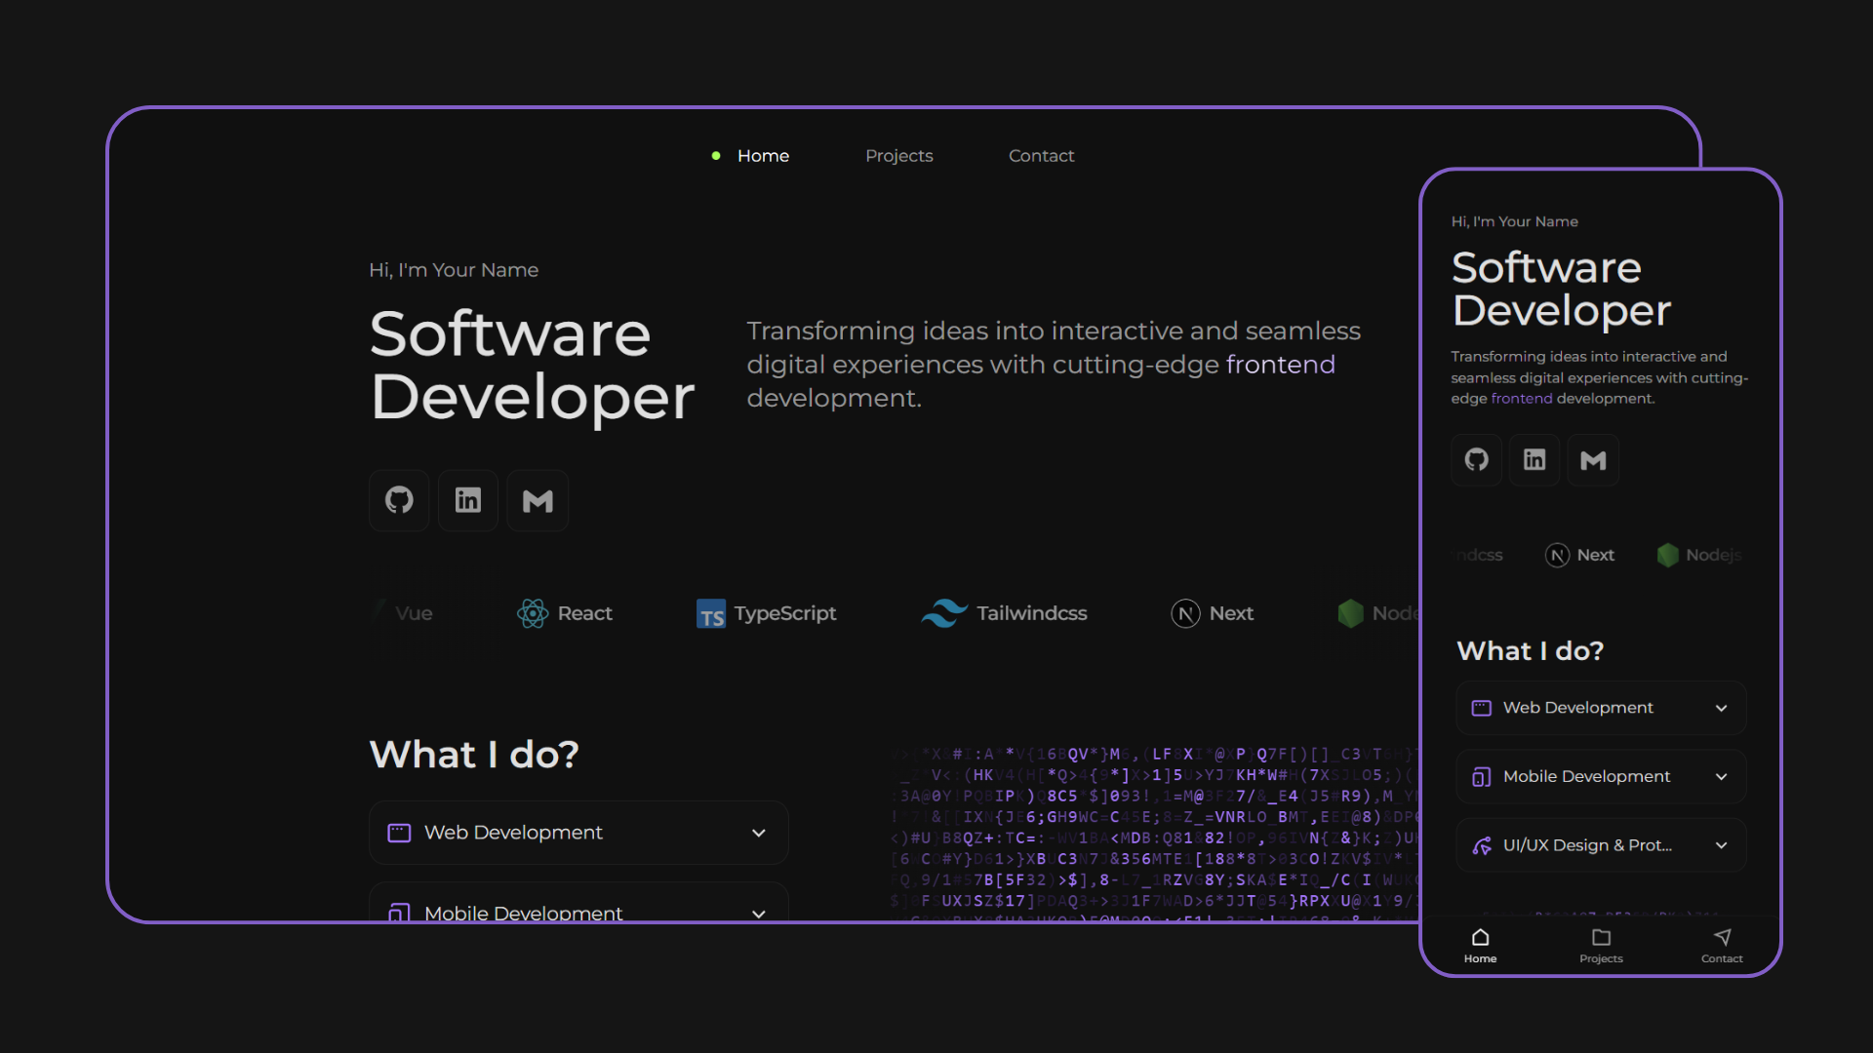
Task: Click 'Hi, I'm Your Name' in the mobile view
Action: (1514, 222)
